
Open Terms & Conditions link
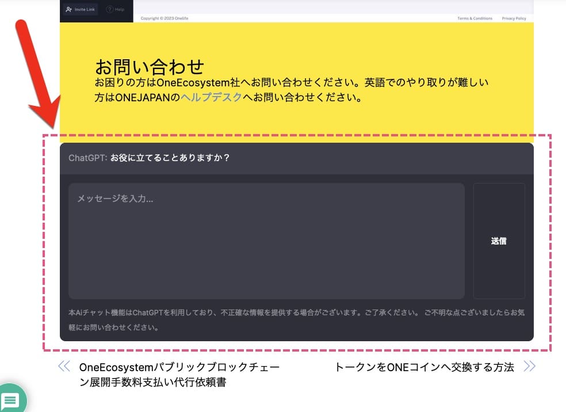click(475, 18)
